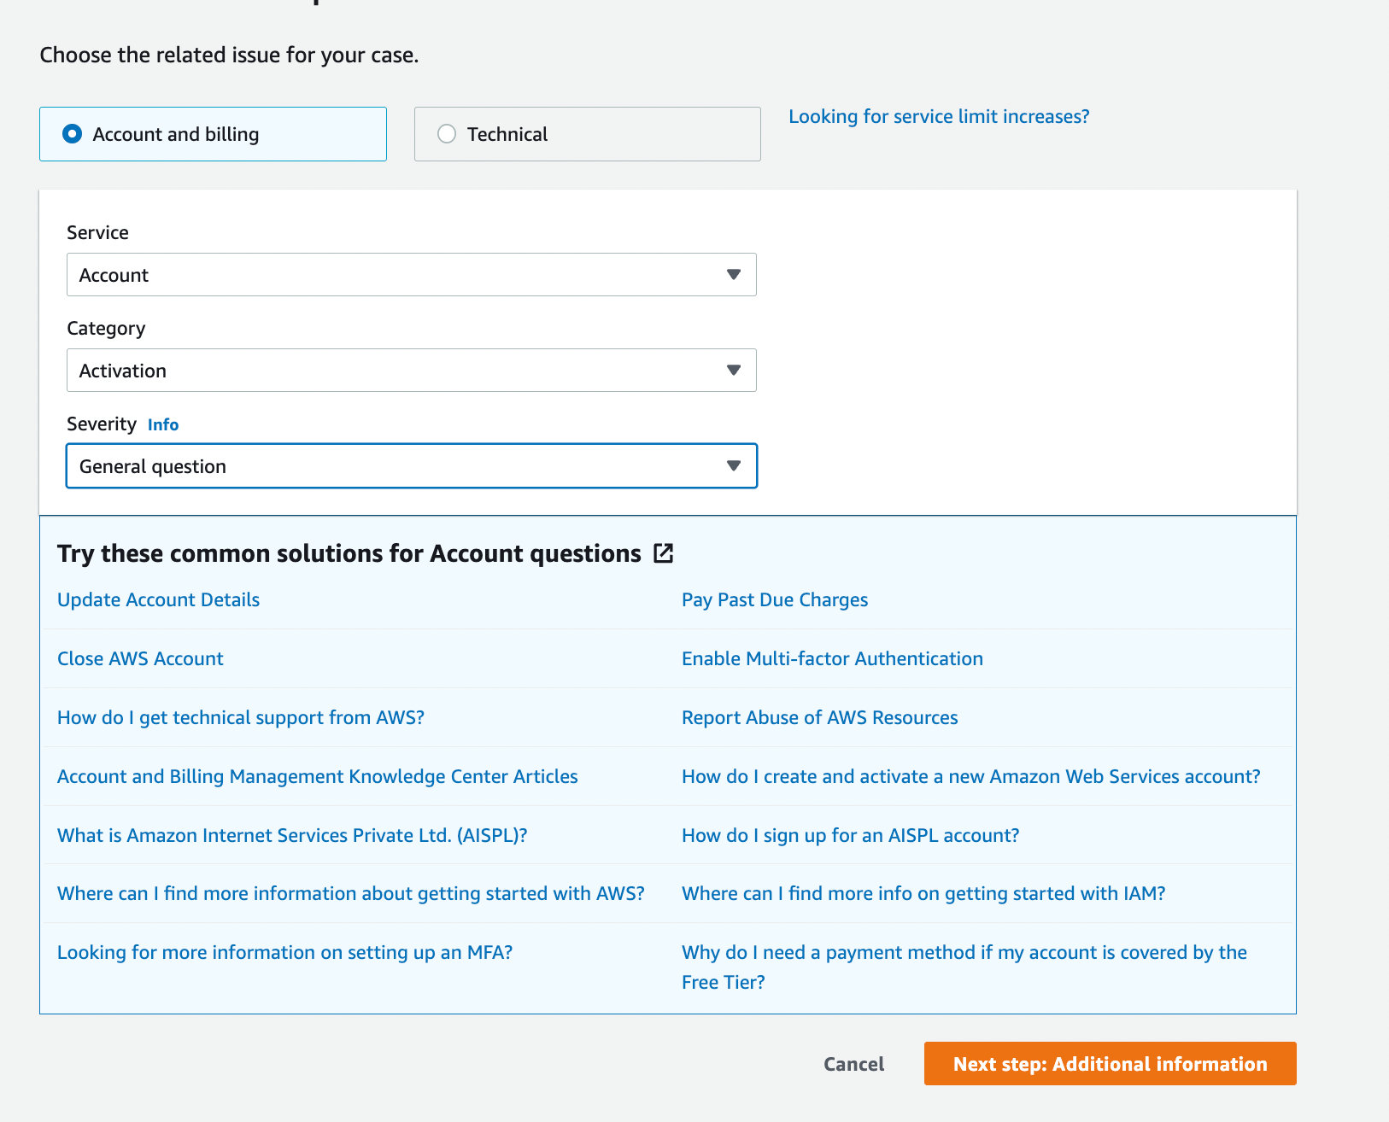1389x1122 pixels.
Task: Open Update Account Details link
Action: pyautogui.click(x=158, y=599)
